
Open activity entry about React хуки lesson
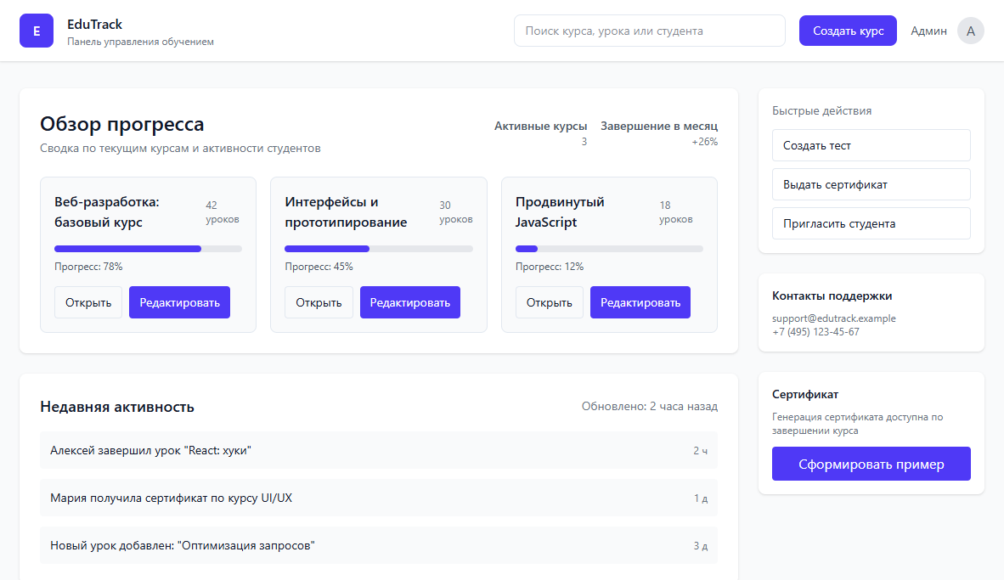click(x=380, y=450)
